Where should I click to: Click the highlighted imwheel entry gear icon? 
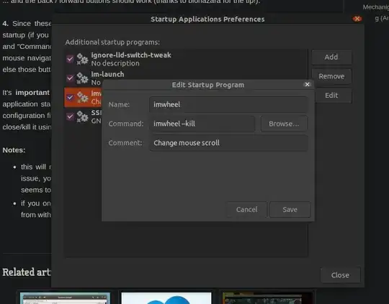pyautogui.click(x=82, y=97)
